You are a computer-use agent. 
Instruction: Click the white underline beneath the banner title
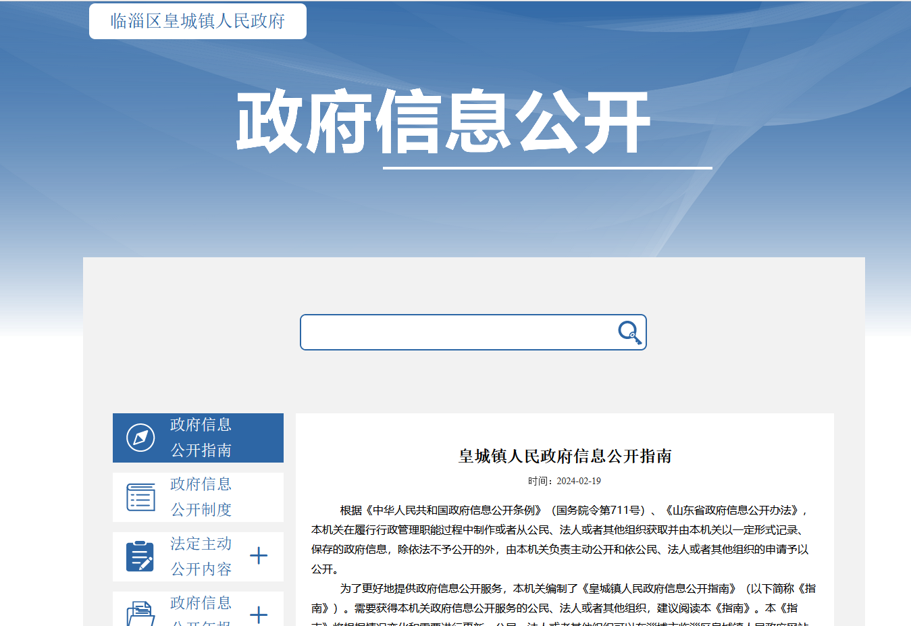point(547,167)
